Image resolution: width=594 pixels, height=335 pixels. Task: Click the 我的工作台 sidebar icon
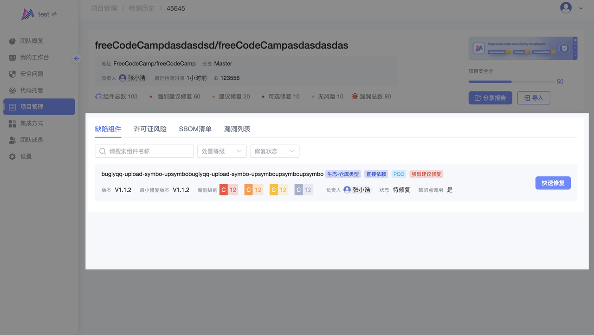(13, 58)
